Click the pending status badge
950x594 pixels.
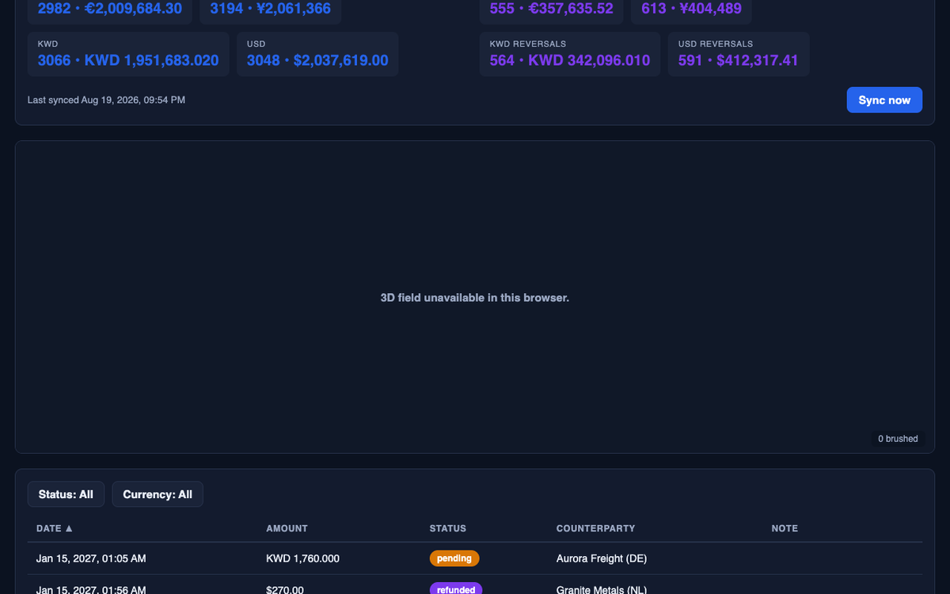[x=454, y=558]
